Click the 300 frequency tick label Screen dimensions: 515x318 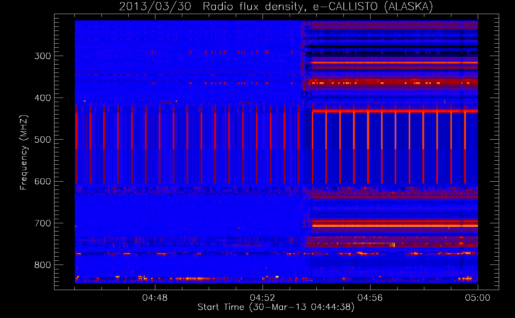(43, 56)
